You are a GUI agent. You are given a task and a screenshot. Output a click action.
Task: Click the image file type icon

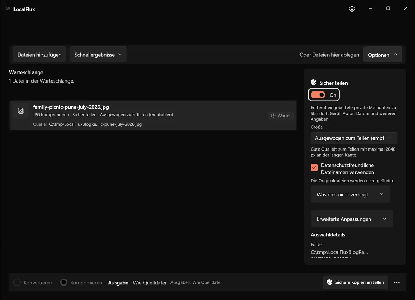(x=21, y=110)
